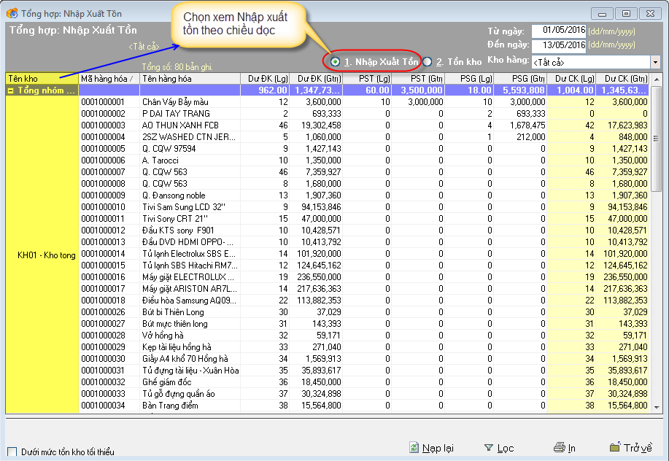Click the Dư CK (Lg) column header
Screen dimensions: 669x461
[573, 78]
